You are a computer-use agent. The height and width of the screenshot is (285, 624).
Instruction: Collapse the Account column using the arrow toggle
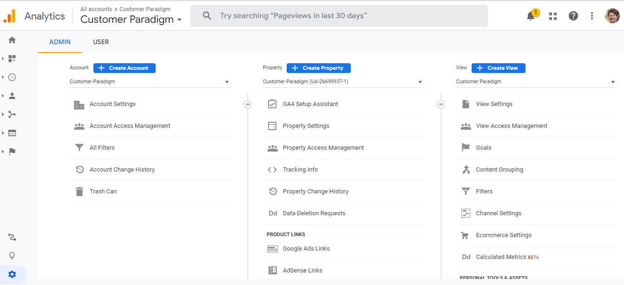point(248,104)
